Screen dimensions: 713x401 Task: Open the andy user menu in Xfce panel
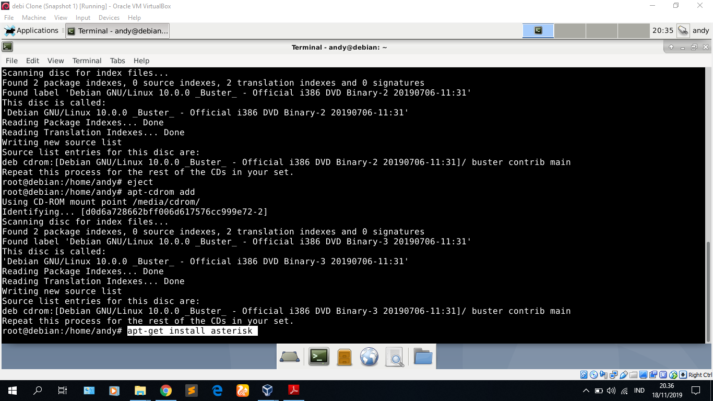tap(701, 31)
